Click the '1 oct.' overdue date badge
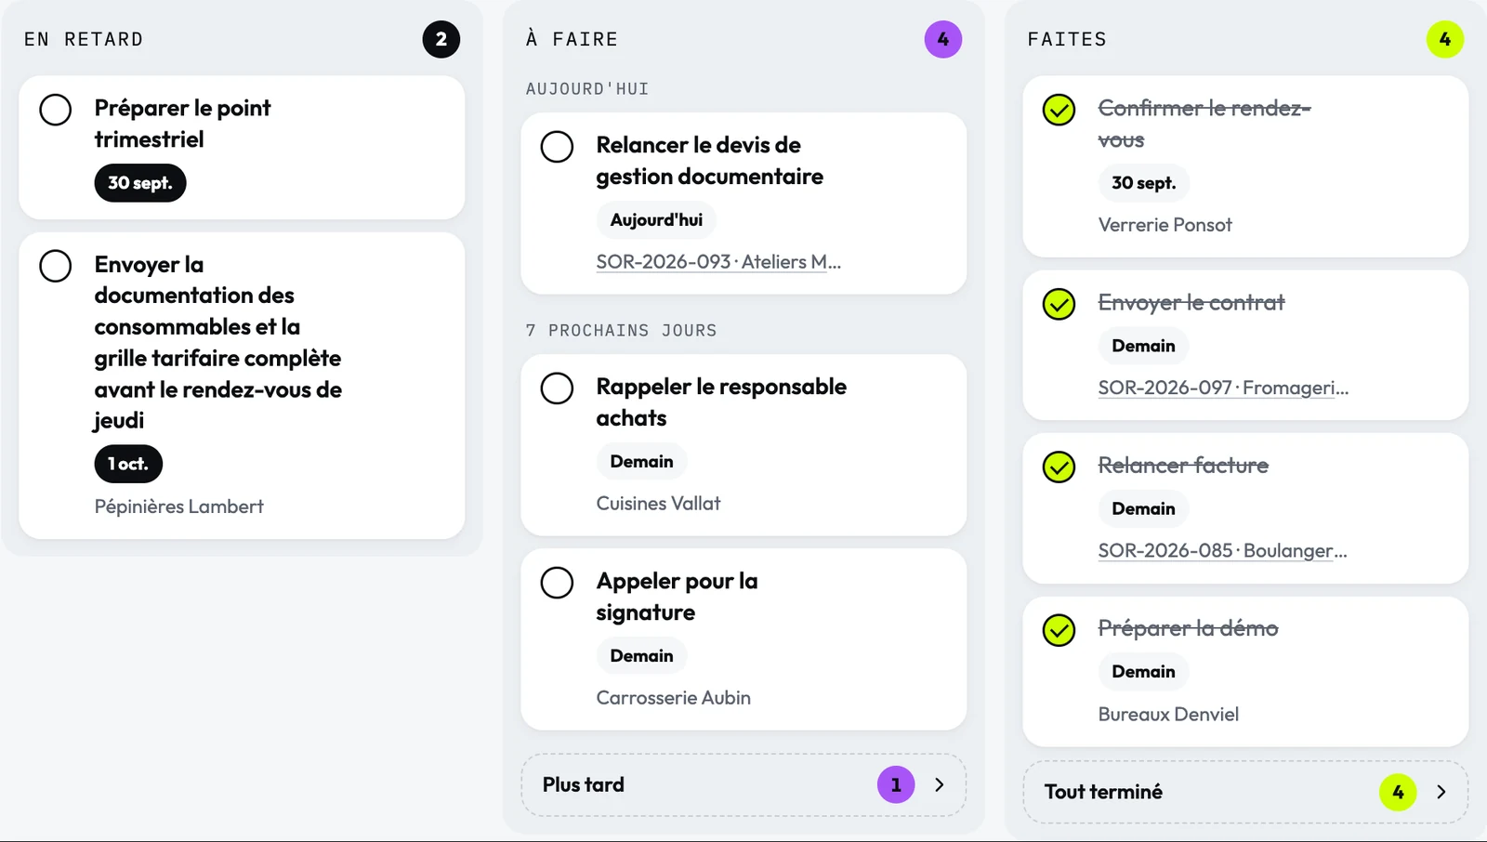The width and height of the screenshot is (1487, 842). pos(128,464)
